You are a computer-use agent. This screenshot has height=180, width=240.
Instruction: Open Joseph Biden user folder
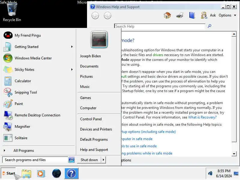pos(90,56)
